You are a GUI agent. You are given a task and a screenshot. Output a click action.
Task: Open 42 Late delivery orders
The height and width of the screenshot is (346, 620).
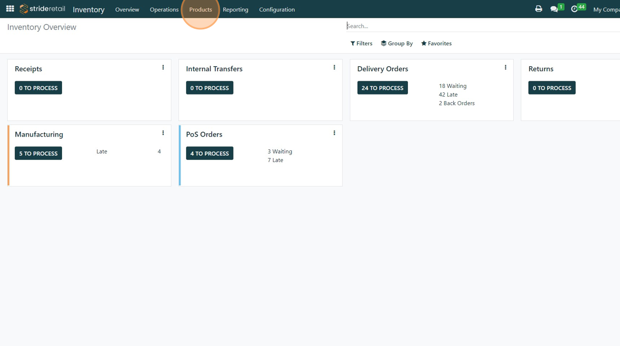pyautogui.click(x=448, y=95)
